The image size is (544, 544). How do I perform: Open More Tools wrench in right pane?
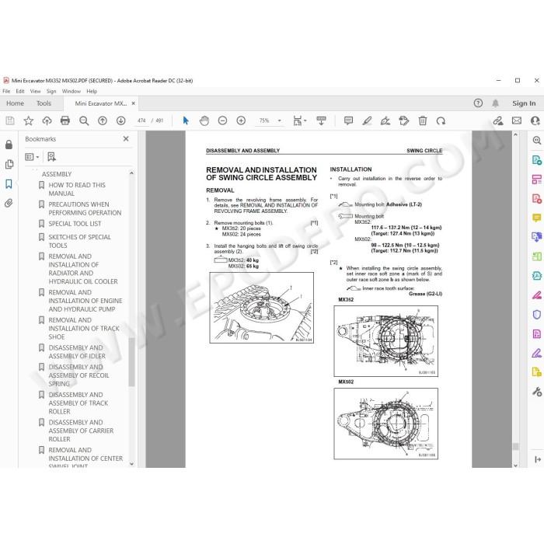coord(537,392)
